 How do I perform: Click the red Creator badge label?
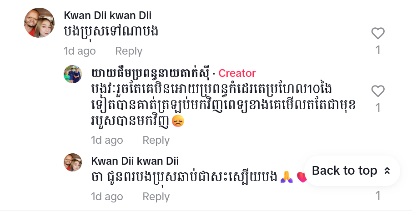pos(237,73)
